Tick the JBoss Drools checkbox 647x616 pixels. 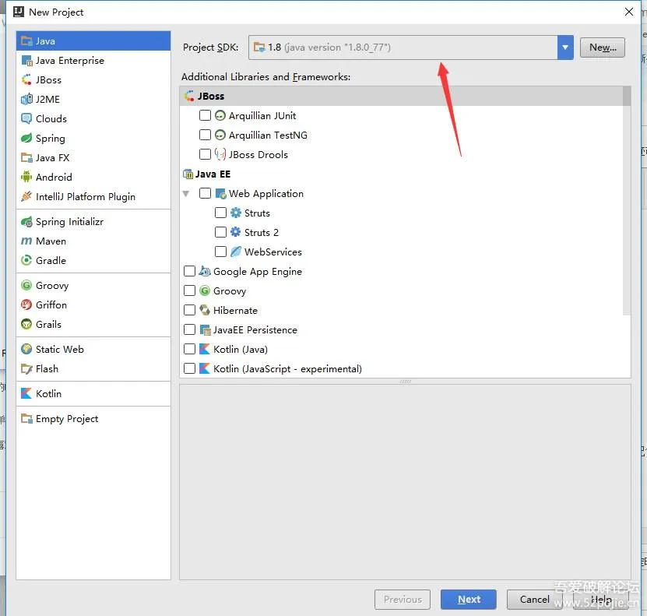click(x=205, y=154)
